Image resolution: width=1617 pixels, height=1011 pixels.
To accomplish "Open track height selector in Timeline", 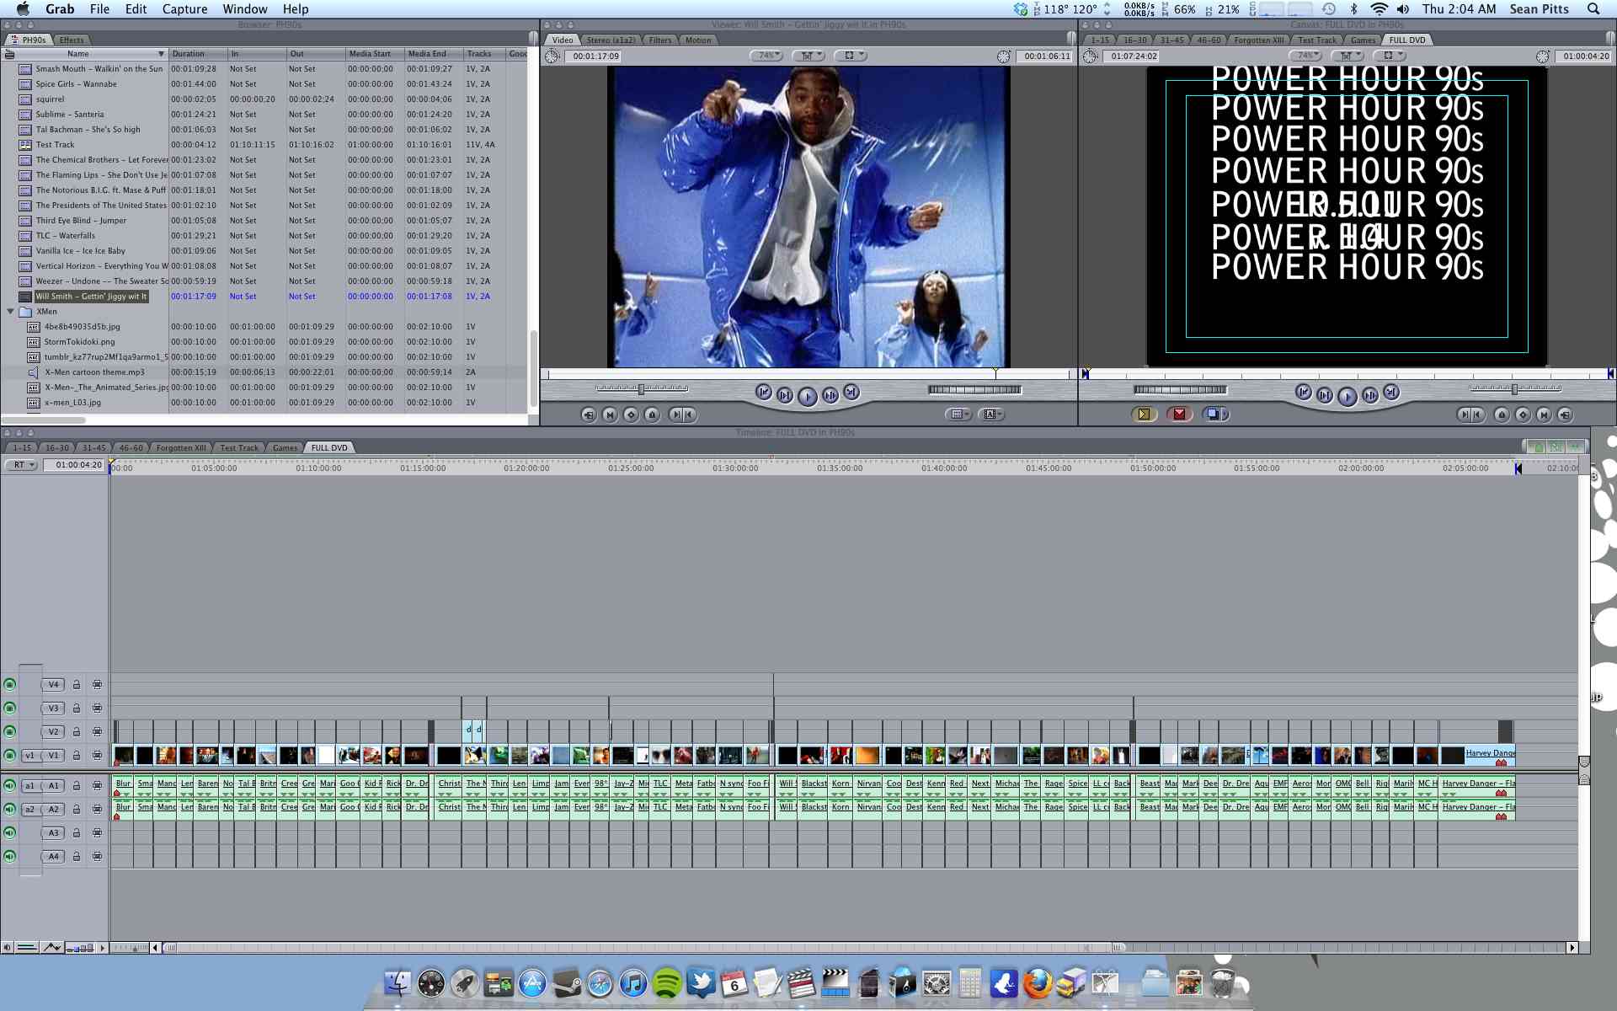I will click(x=80, y=948).
